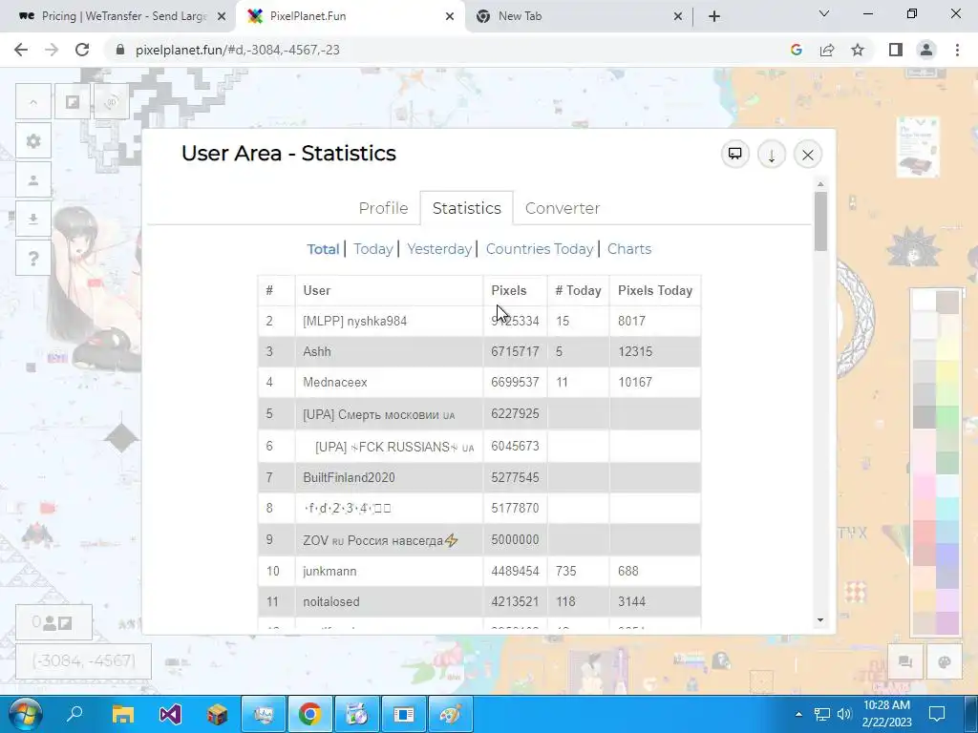This screenshot has width=978, height=733.
Task: Open File Explorer from taskbar
Action: pos(123,714)
